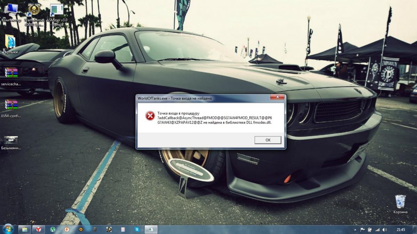
Task: Expand the hidden system tray icons
Action: coord(355,229)
